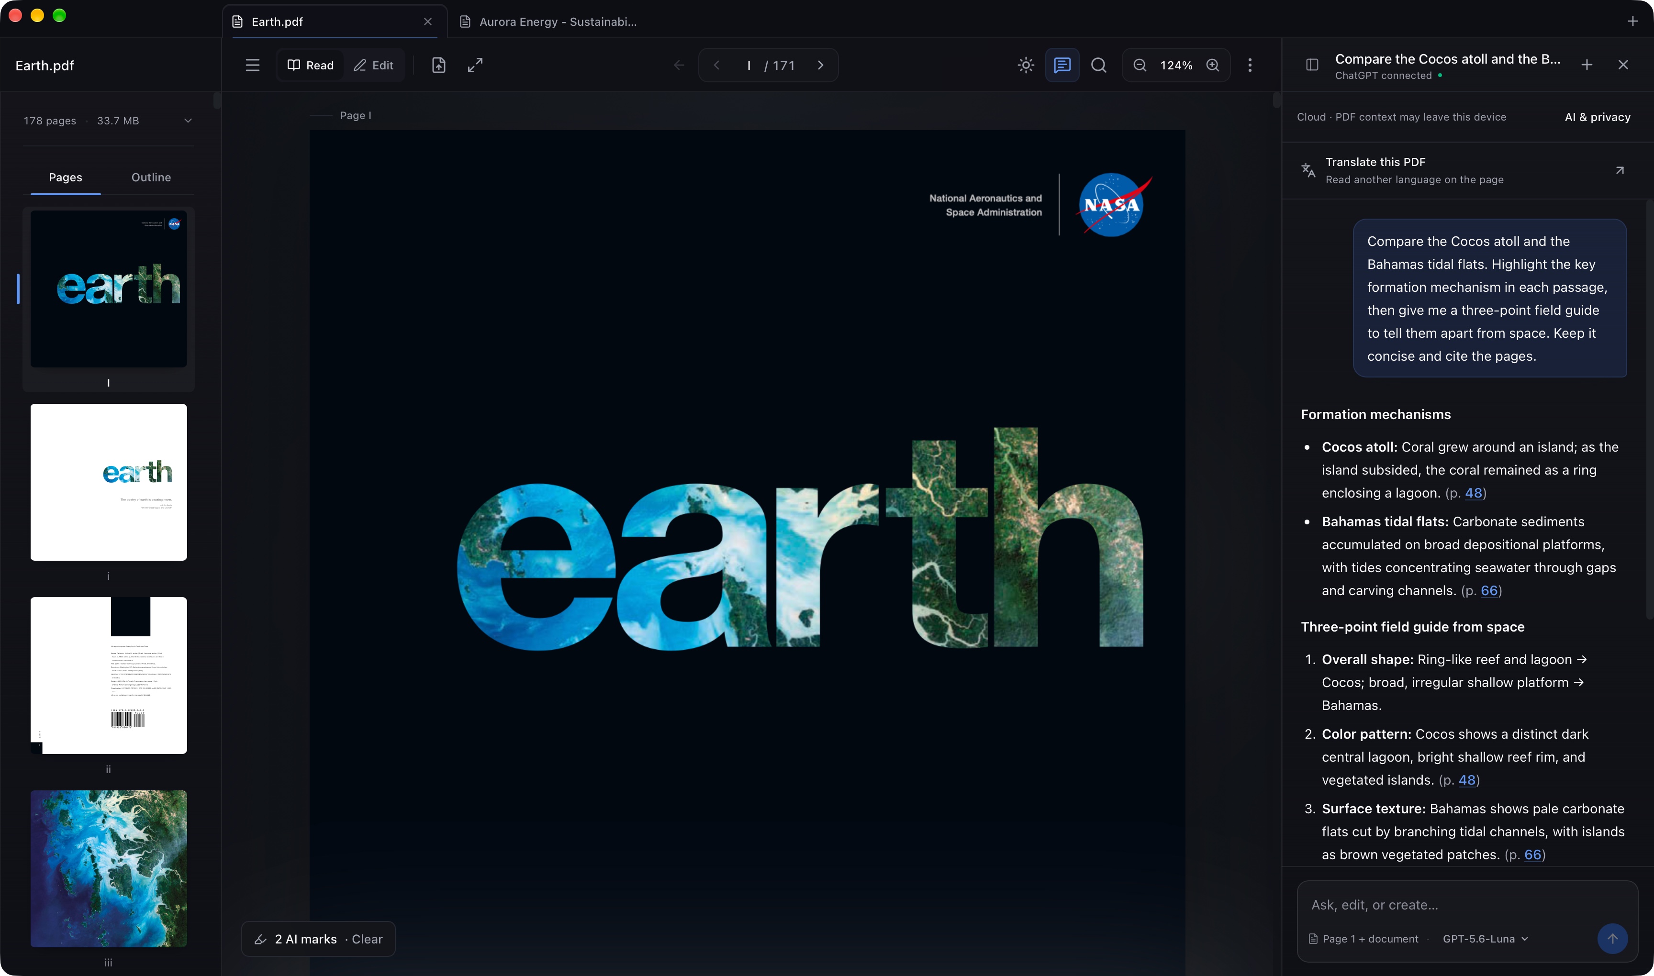Click the chat title Compare the Cocos atoll

tap(1447, 59)
